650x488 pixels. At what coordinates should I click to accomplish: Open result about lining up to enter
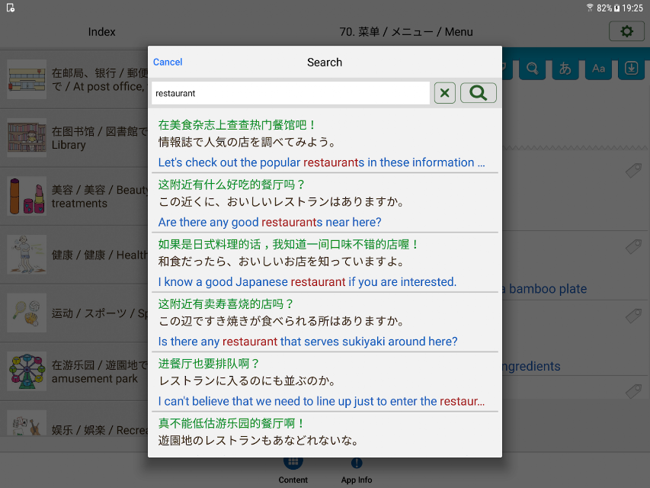323,382
